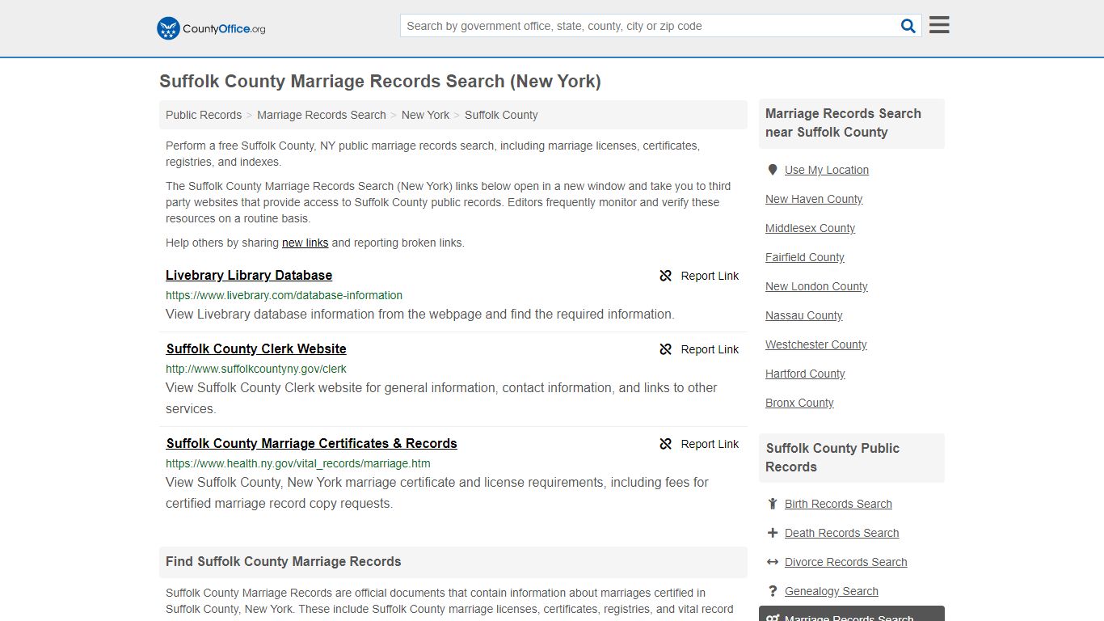Click the plus icon for Death Records
Viewport: 1104px width, 621px height.
pyautogui.click(x=773, y=533)
